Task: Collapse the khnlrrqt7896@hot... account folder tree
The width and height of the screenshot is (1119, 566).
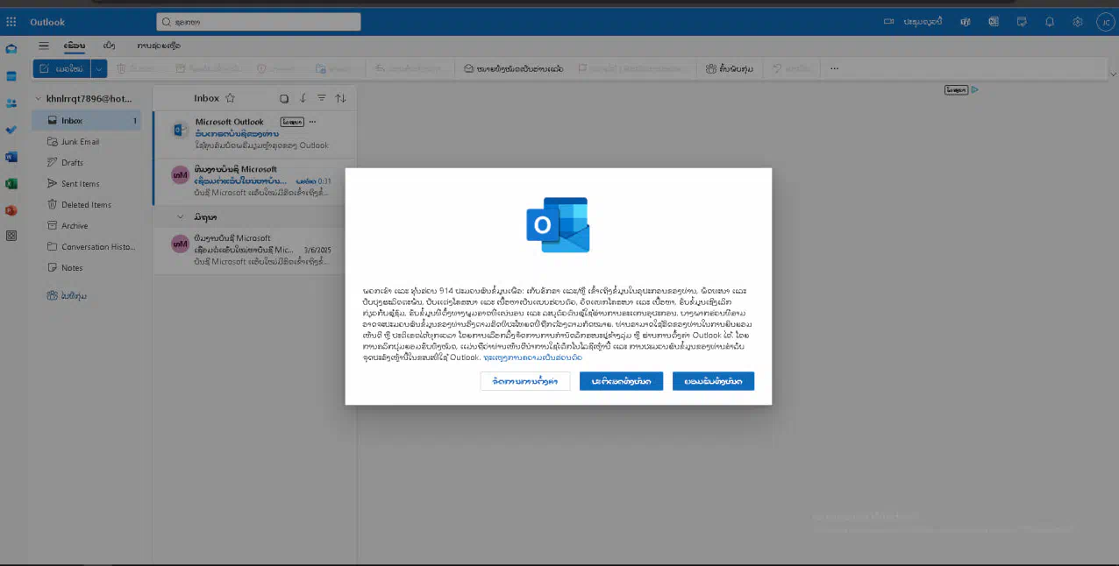Action: tap(39, 99)
